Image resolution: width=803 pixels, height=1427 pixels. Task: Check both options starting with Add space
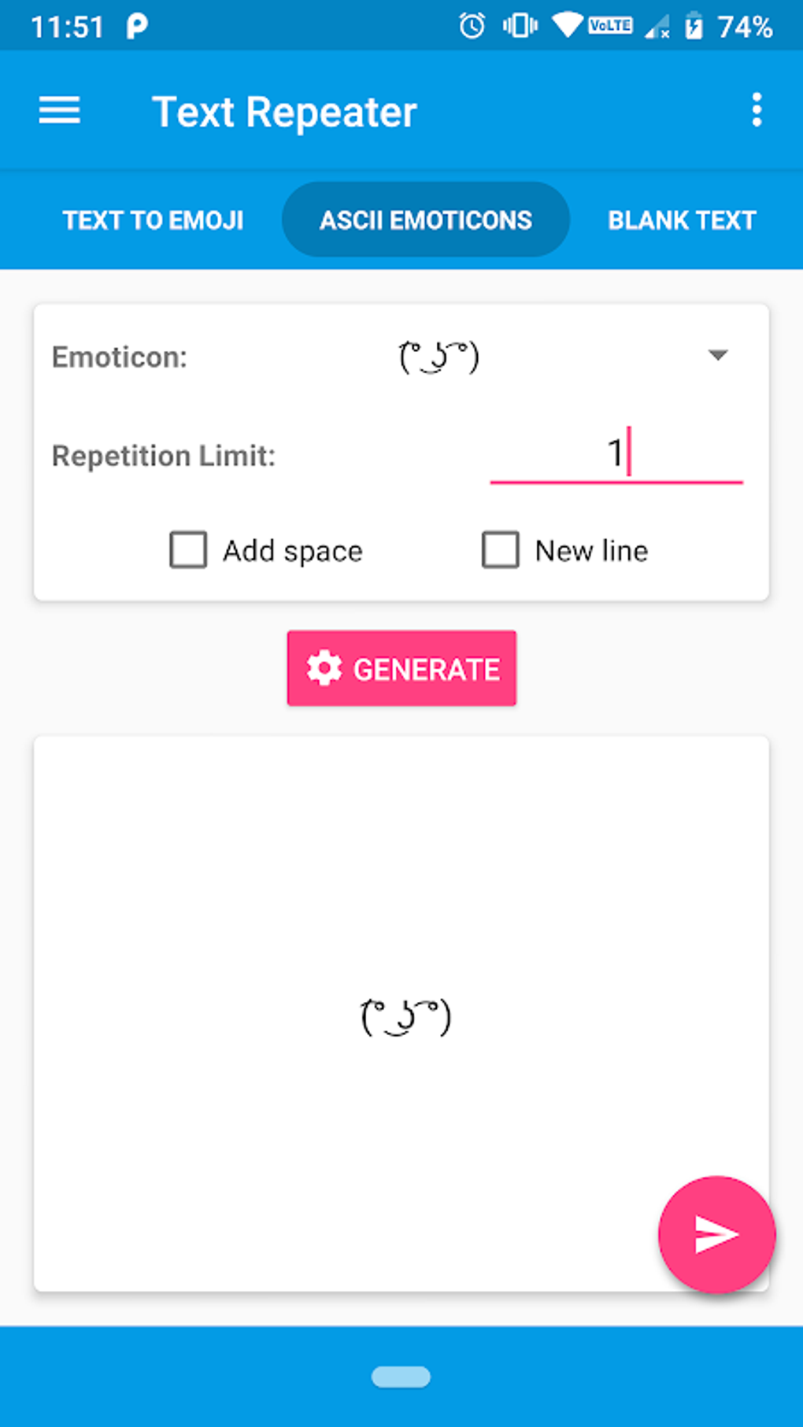[187, 550]
